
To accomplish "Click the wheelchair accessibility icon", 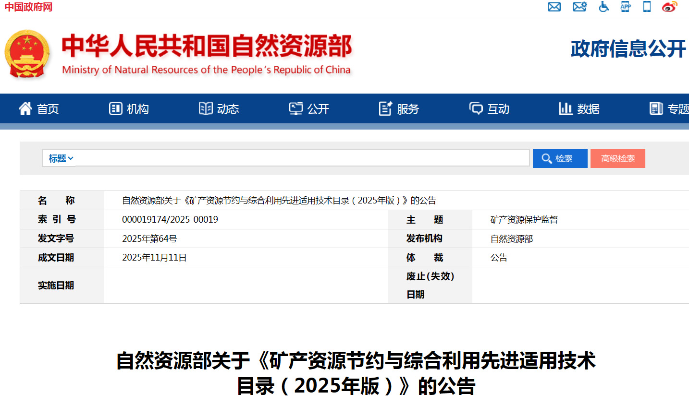I will click(x=603, y=7).
